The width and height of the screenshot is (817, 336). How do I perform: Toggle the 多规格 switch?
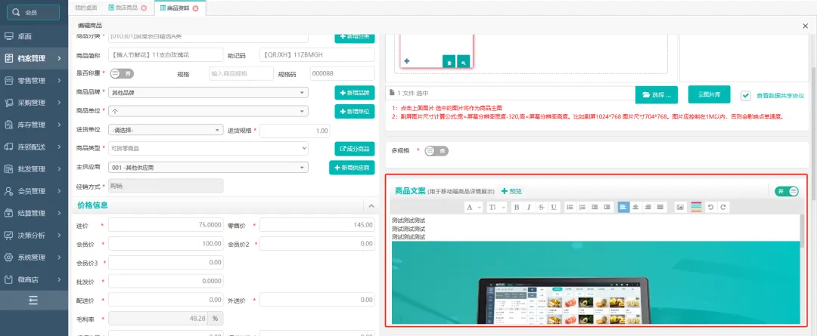pyautogui.click(x=436, y=151)
